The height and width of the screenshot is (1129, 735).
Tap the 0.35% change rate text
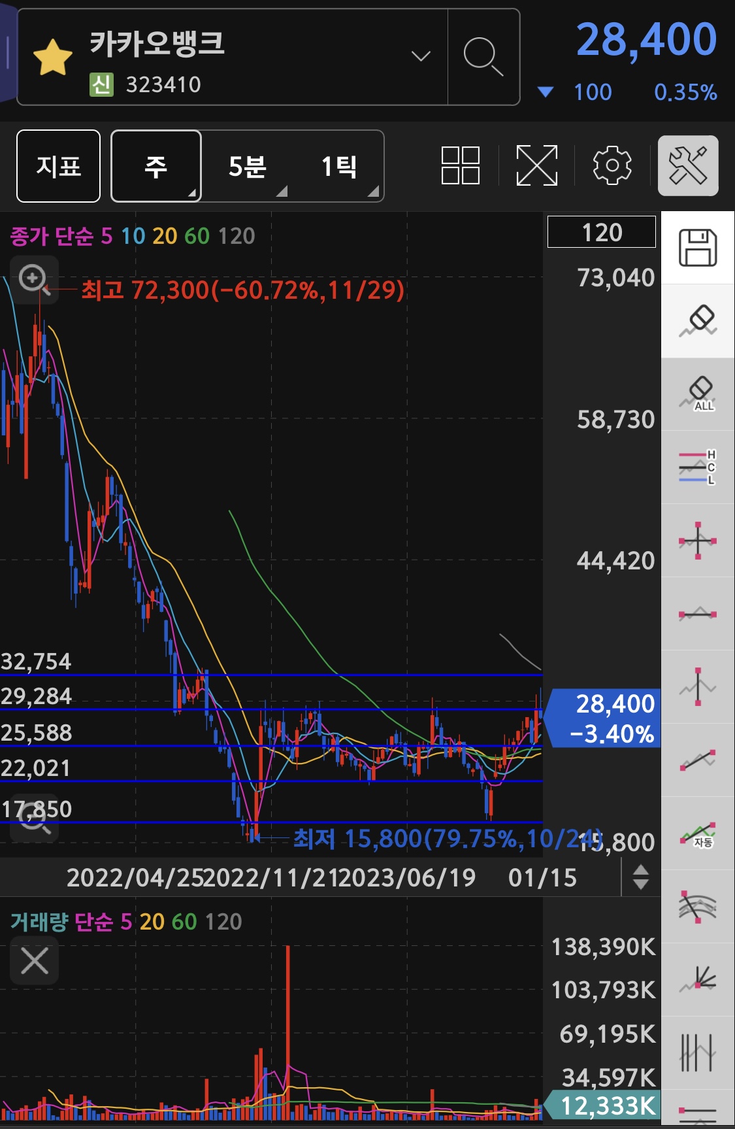click(x=685, y=92)
